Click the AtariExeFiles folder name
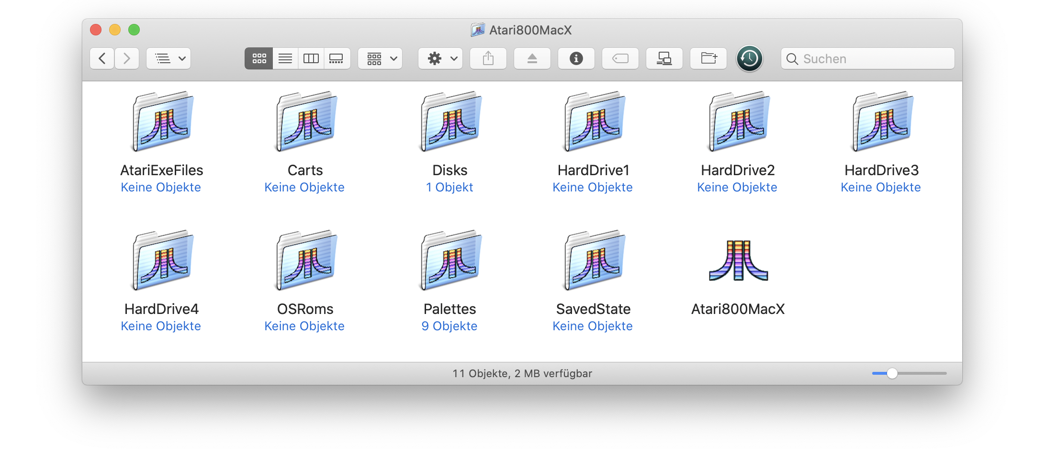Viewport: 1056px width, 470px height. (162, 170)
